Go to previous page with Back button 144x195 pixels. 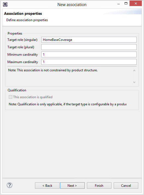pyautogui.click(x=47, y=186)
